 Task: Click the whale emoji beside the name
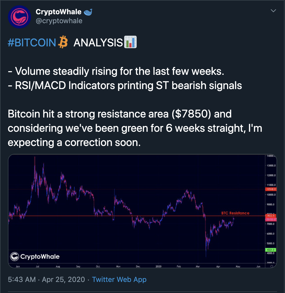[87, 12]
